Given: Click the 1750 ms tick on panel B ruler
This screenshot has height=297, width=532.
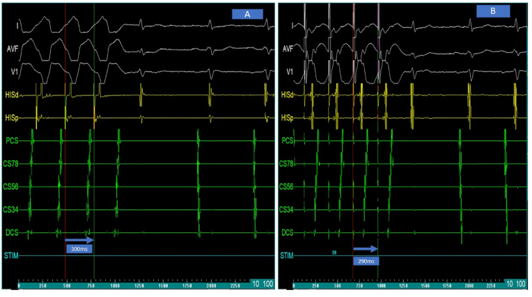Looking at the screenshot, I should [x=447, y=286].
